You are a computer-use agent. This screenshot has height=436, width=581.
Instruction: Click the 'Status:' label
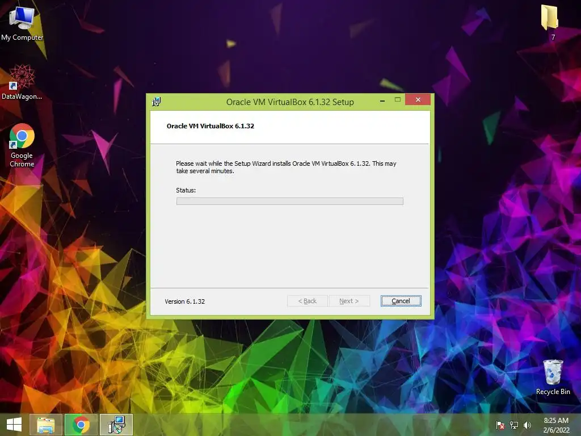(x=186, y=190)
